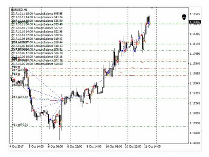Click the AccountBalance 506.70 log line
The image size is (209, 157).
pos(37,53)
